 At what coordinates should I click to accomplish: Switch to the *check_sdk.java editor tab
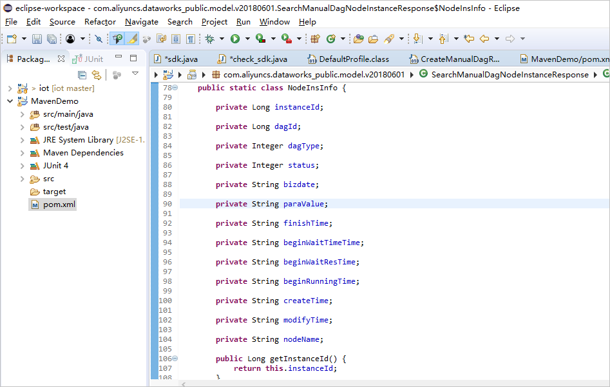point(253,59)
